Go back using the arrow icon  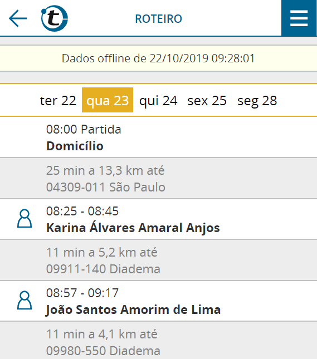point(18,18)
